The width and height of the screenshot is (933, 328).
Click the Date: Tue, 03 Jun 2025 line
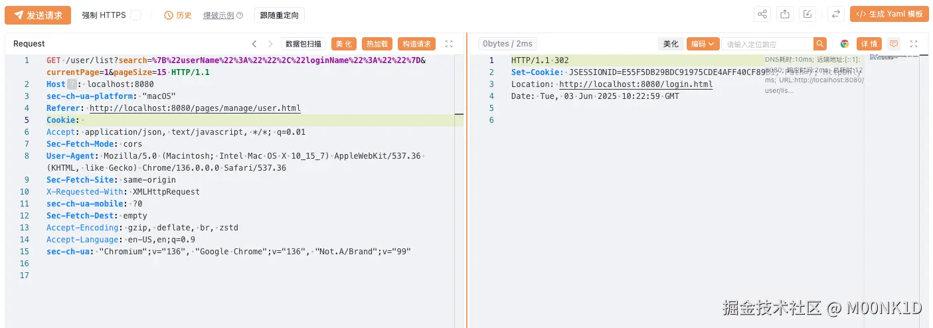pyautogui.click(x=595, y=96)
